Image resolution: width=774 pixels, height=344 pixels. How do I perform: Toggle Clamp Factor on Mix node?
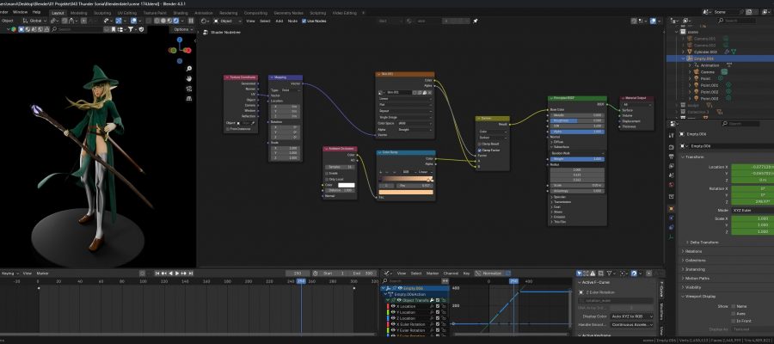tap(479, 150)
